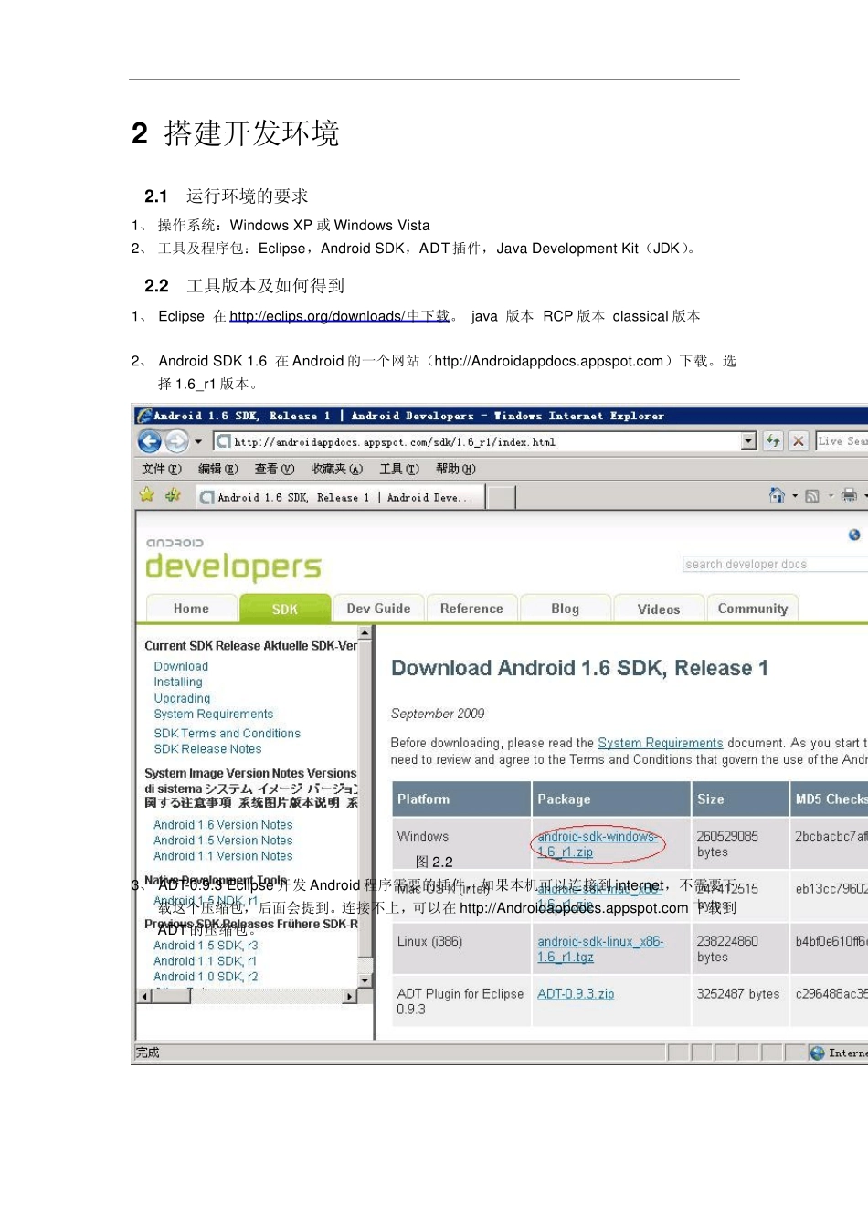Open the dropdown arrow next to the feeds icon
Screen dimensions: 868x1228
click(x=831, y=496)
